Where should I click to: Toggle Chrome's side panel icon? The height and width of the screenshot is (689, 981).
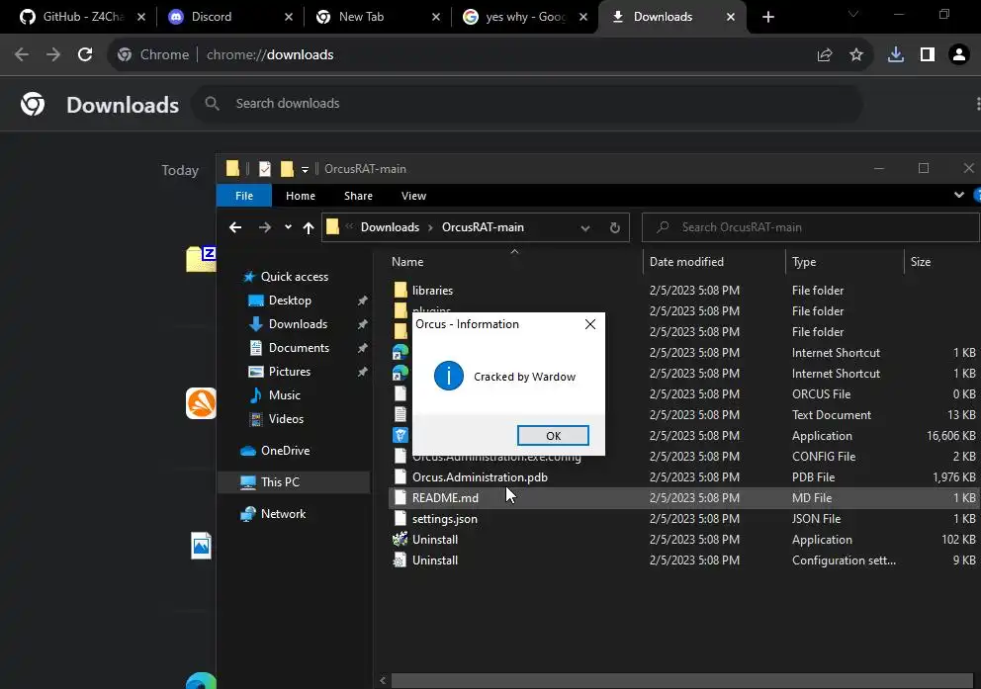click(928, 55)
